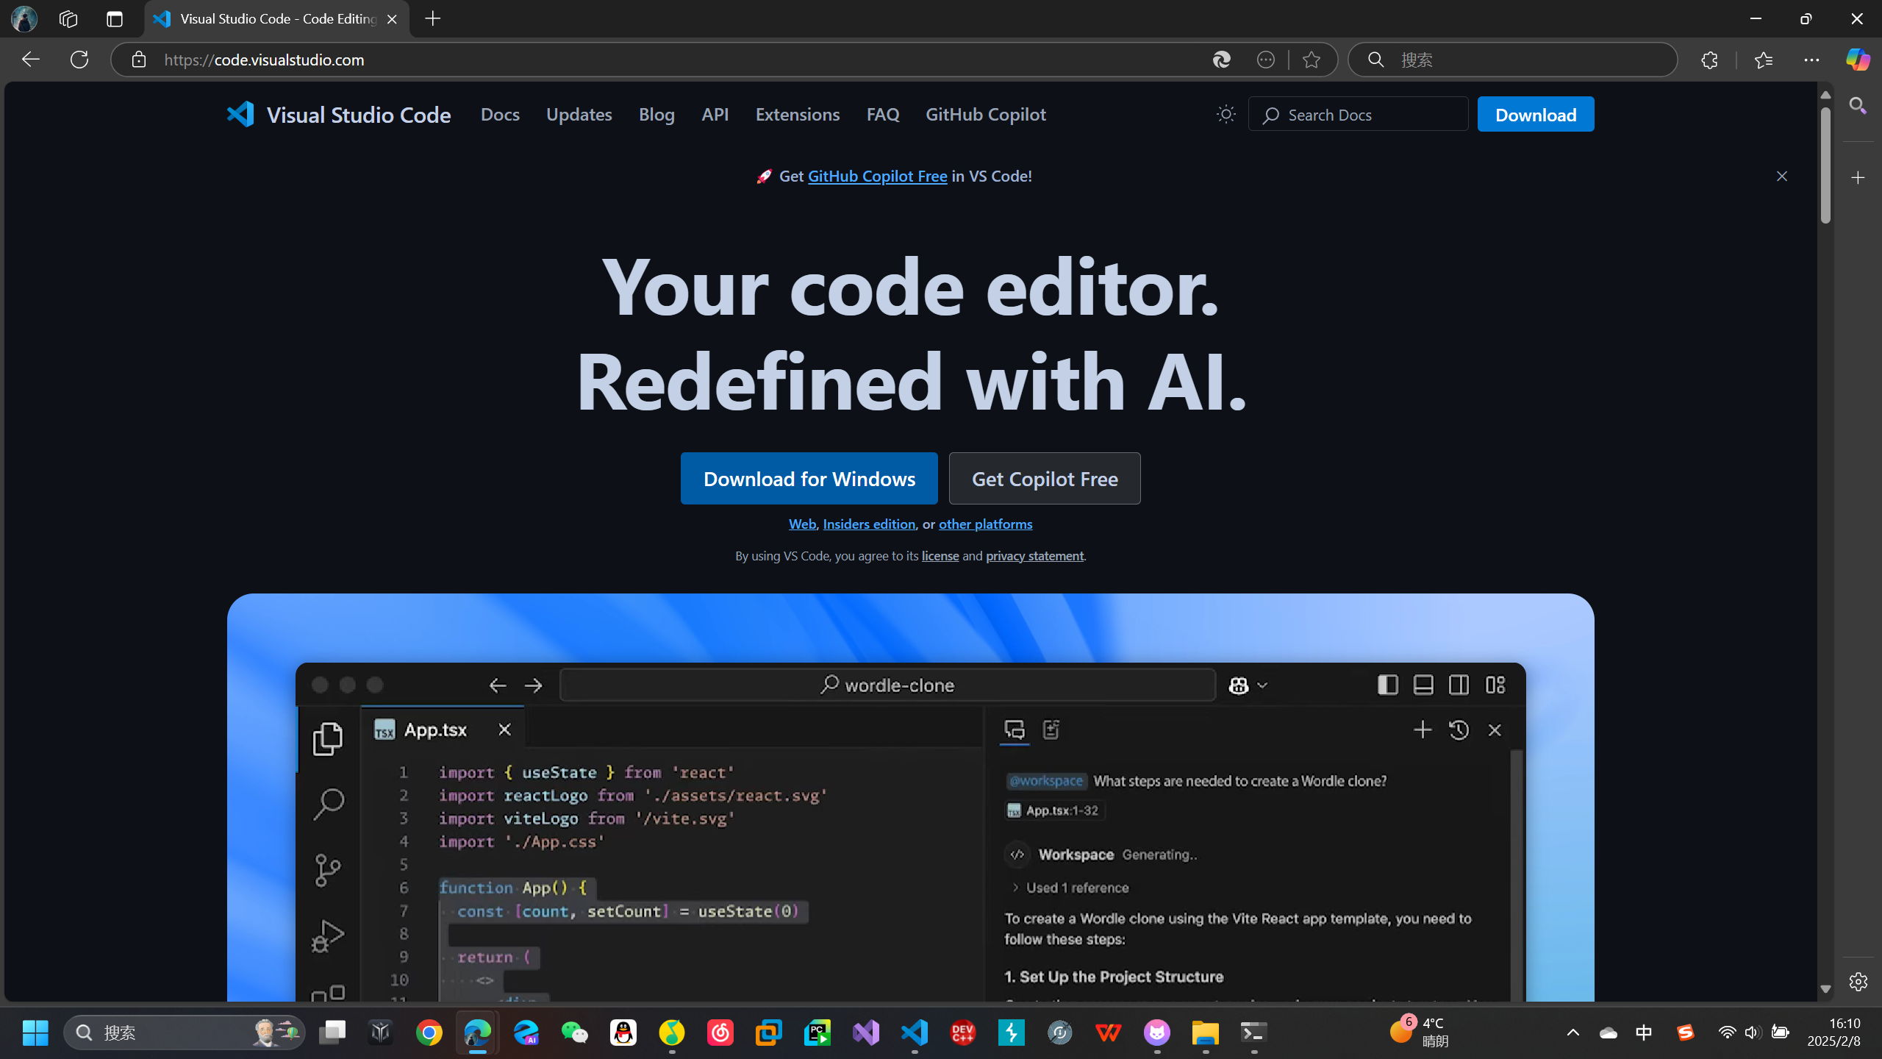Click Download for Windows button

click(x=809, y=478)
